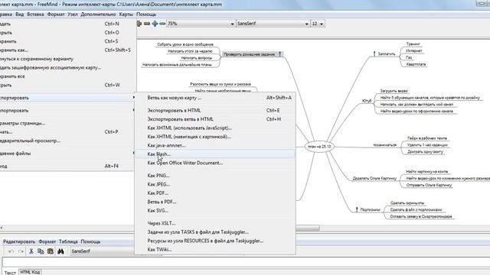Click the file menu entry with Ctrl+N shortcut

click(x=67, y=24)
